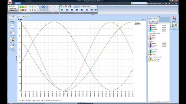Choose Image Only presentation mode
This screenshot has height=104, width=186.
(x=13, y=8)
